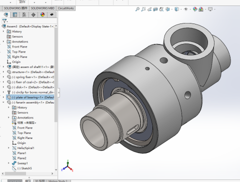Click the tree's horizontal scrollbar right arrow
This screenshot has height=182, width=240.
point(52,173)
